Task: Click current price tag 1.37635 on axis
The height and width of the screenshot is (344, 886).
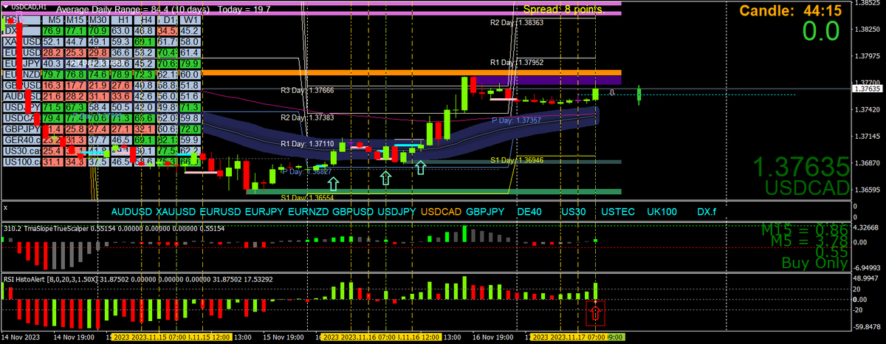Action: tap(868, 89)
